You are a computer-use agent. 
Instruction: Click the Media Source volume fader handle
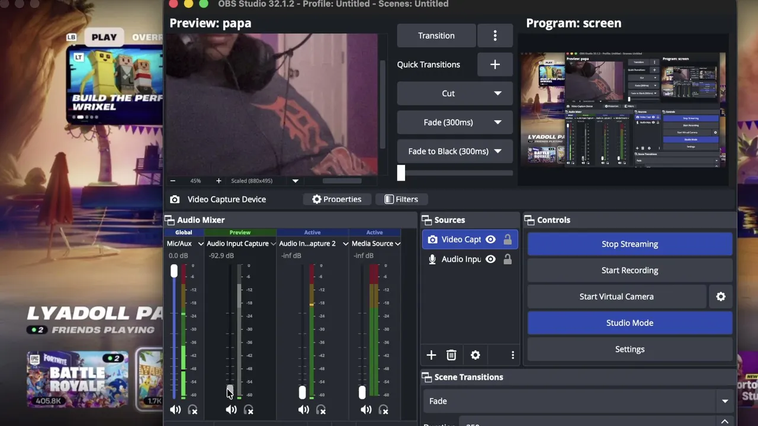pyautogui.click(x=362, y=392)
